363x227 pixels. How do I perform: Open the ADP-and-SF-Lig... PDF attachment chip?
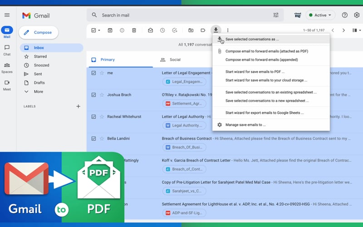184,213
